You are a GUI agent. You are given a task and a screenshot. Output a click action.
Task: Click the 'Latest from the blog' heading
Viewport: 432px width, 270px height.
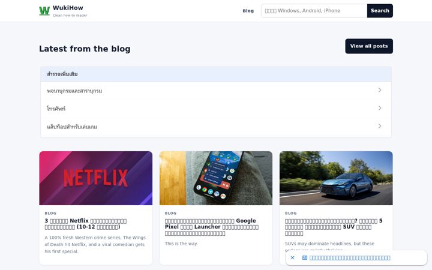point(85,49)
